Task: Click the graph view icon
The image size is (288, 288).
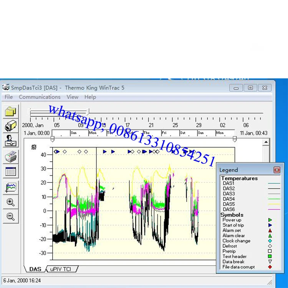Action: [11, 187]
